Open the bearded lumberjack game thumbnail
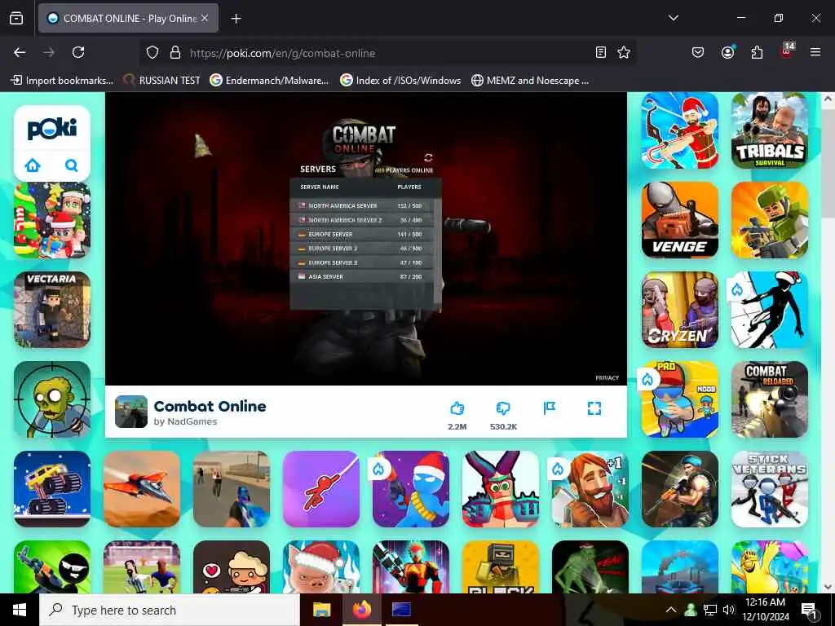Viewport: 835px width, 626px height. point(590,489)
